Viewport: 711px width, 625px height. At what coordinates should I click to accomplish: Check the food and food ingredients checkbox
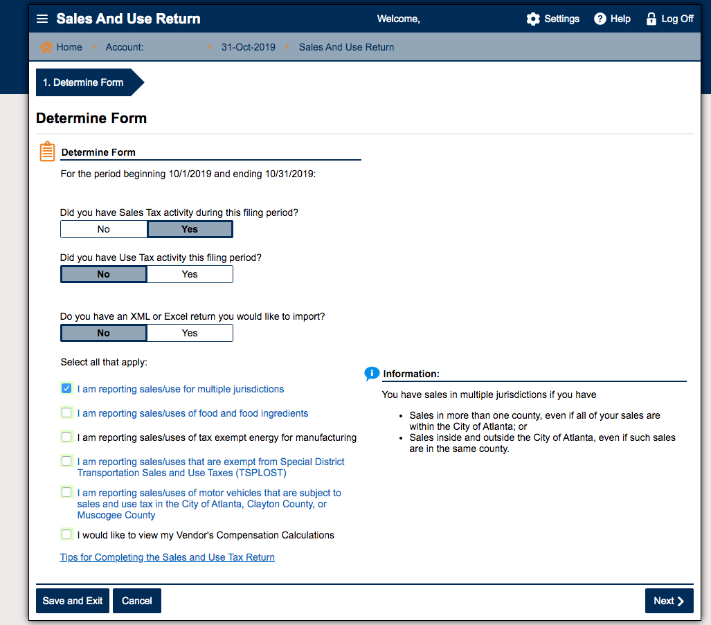(x=66, y=413)
